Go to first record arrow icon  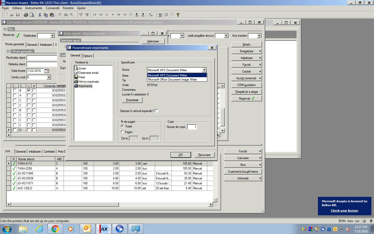[95, 15]
